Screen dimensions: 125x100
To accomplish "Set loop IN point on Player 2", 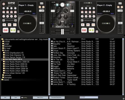I will point(83,25).
